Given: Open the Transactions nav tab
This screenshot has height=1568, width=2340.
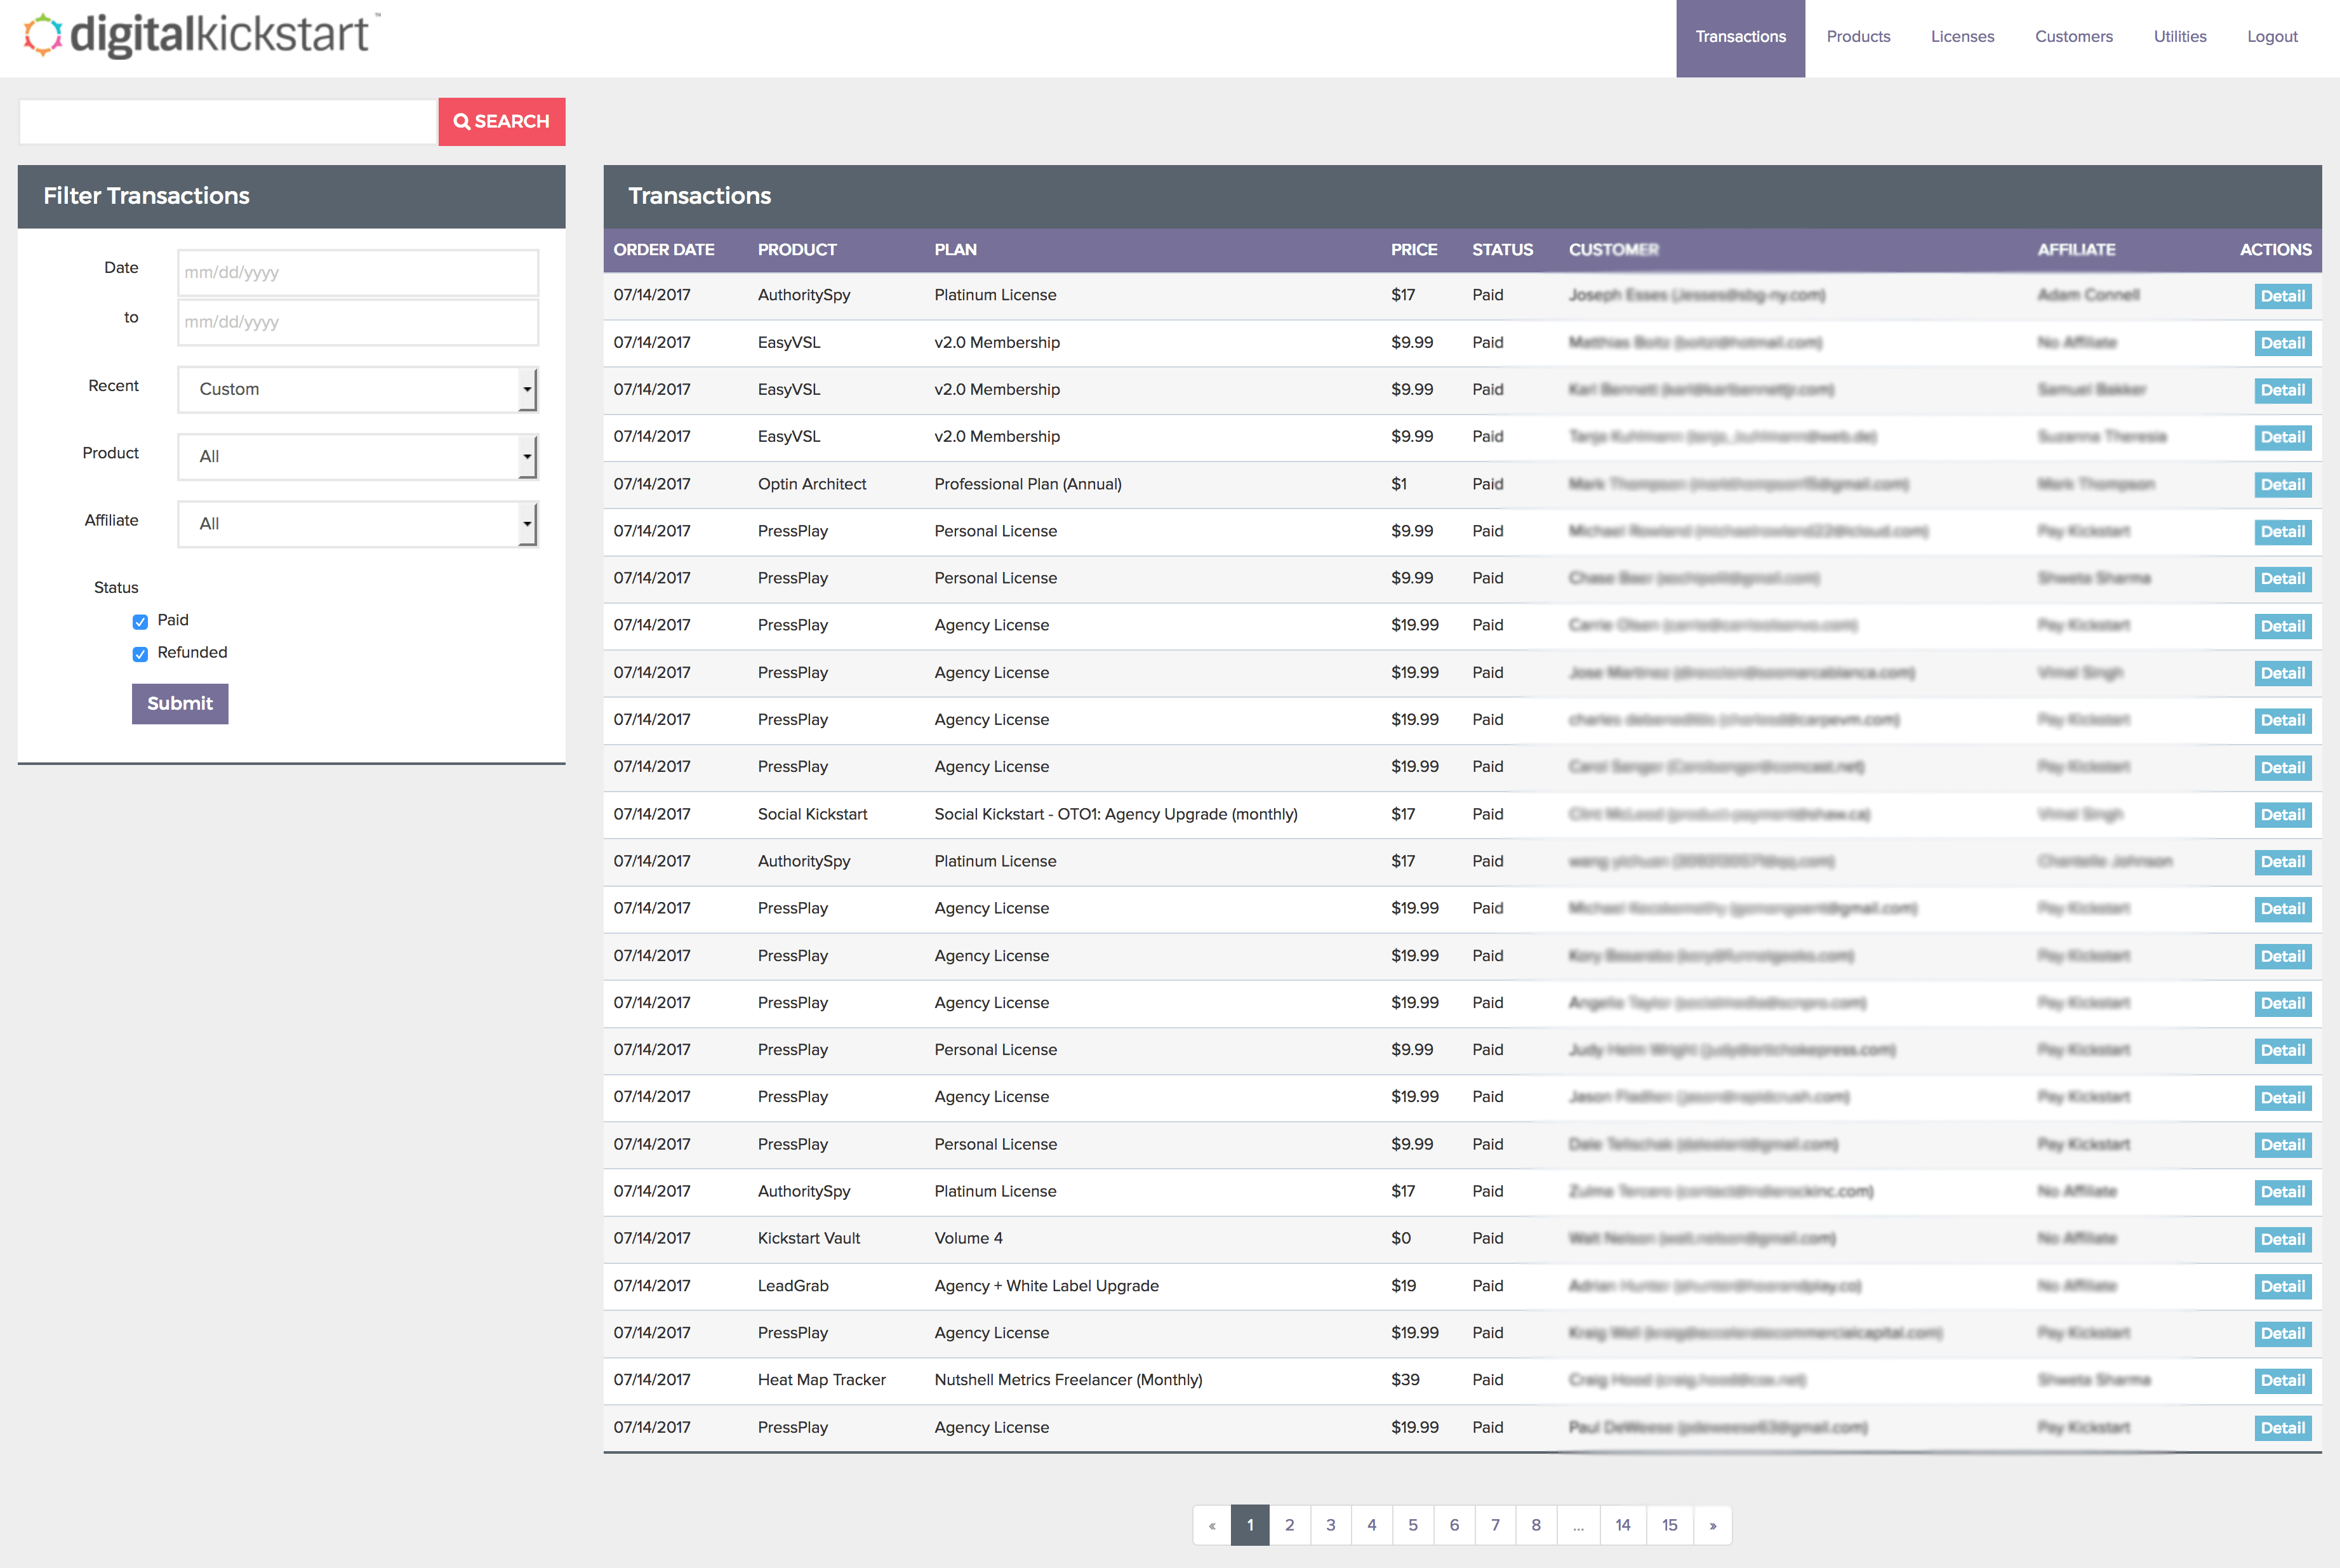Looking at the screenshot, I should coord(1740,37).
